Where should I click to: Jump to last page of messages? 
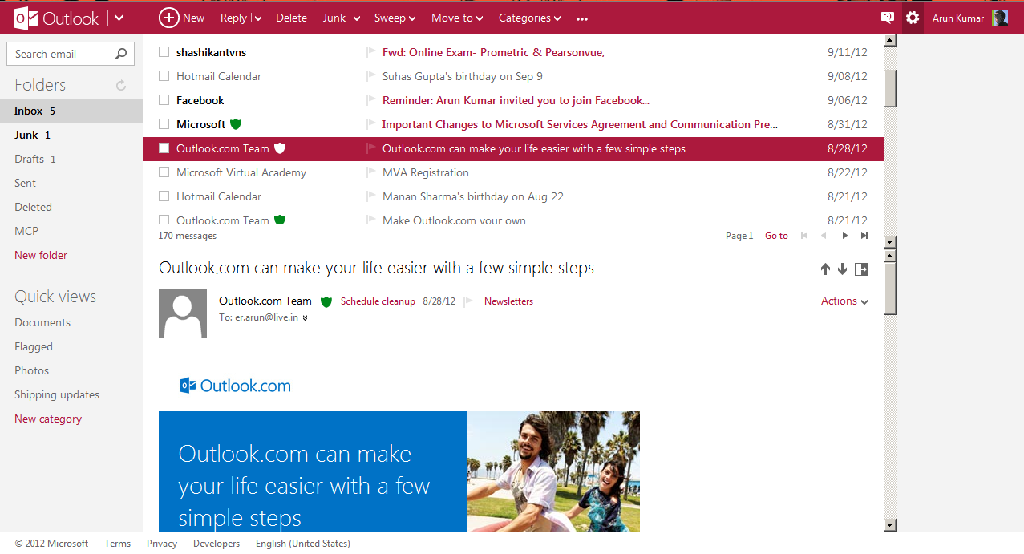click(x=864, y=236)
